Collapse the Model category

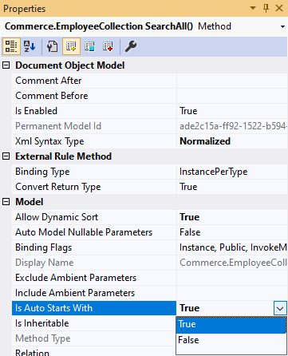click(6, 202)
